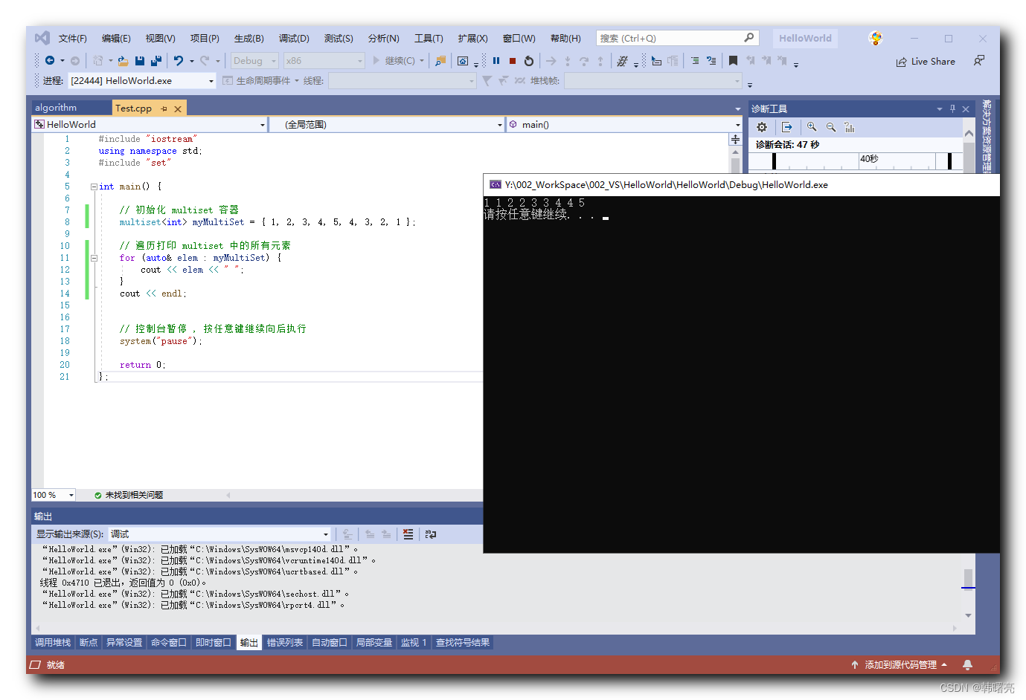
Task: Switch to the 监视 1 tab
Action: click(414, 642)
